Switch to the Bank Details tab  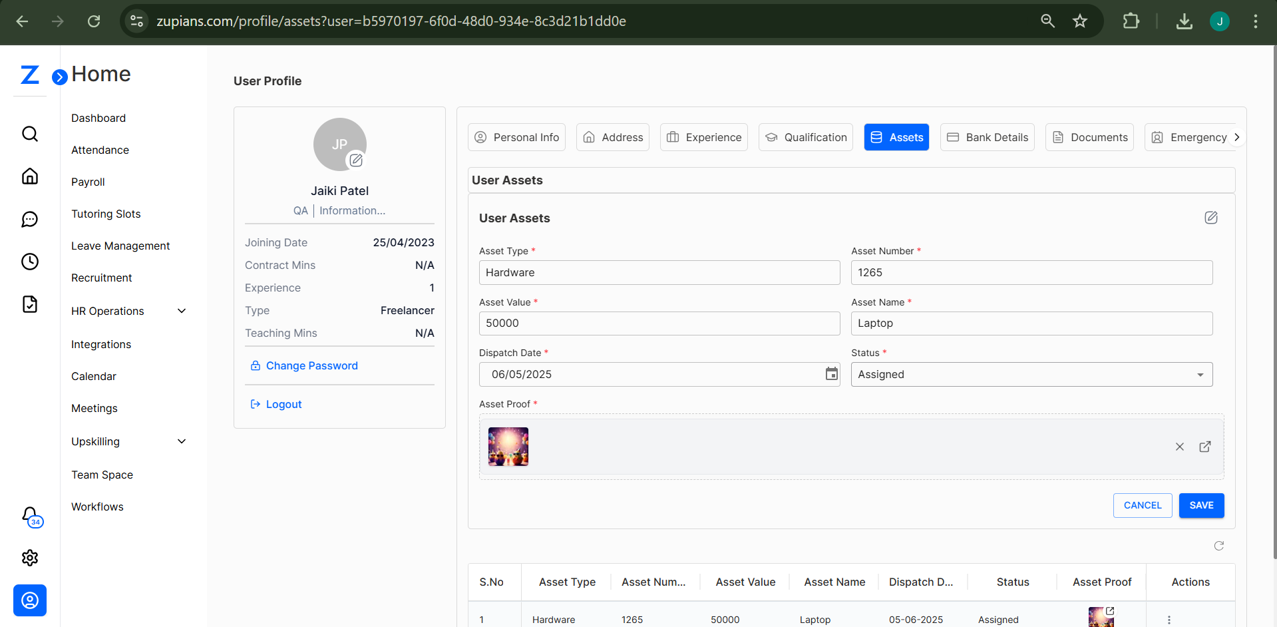(x=987, y=137)
